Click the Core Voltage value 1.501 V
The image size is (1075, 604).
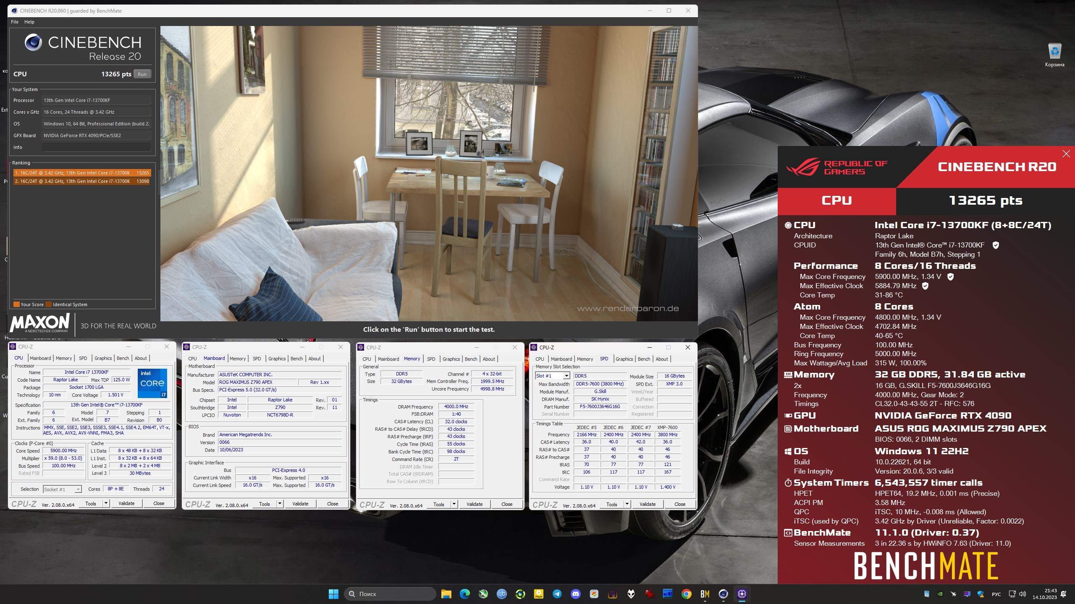(115, 395)
